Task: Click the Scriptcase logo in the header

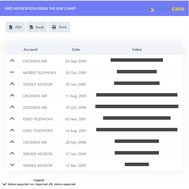Action: point(166,9)
